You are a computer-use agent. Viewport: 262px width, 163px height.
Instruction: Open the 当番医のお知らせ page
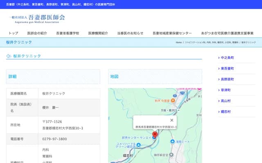click(x=130, y=33)
